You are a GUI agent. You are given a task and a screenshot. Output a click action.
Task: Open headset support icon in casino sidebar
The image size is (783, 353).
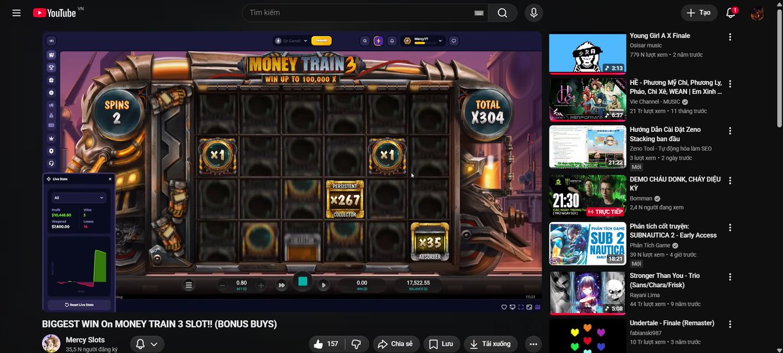coord(52,163)
